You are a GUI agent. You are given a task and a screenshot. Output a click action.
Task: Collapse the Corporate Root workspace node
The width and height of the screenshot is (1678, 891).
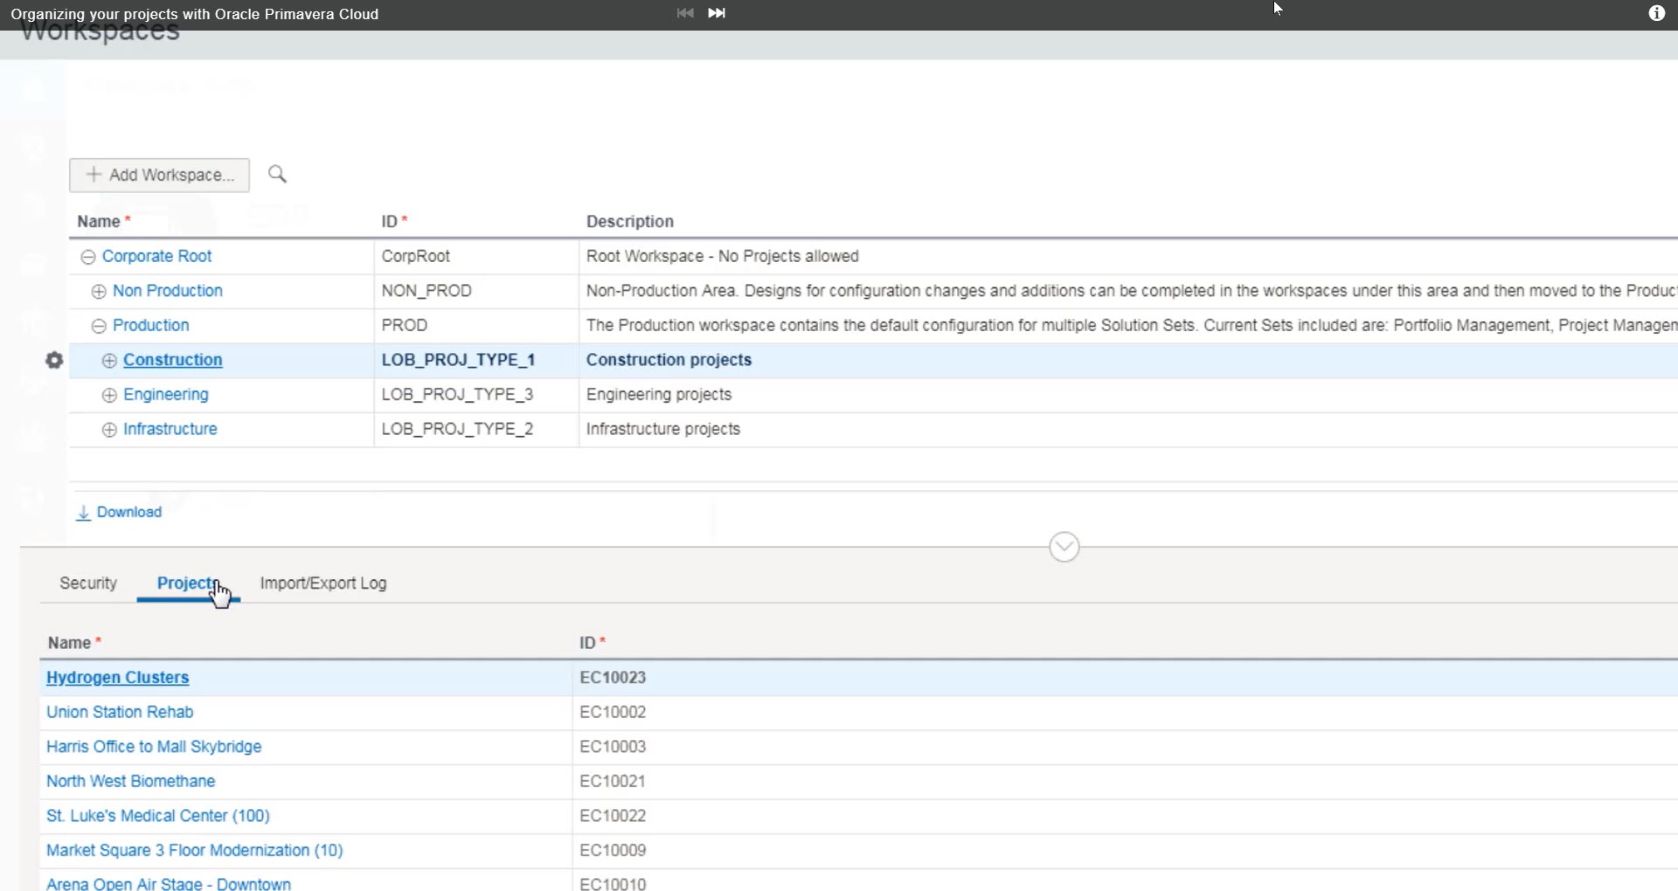pos(87,256)
